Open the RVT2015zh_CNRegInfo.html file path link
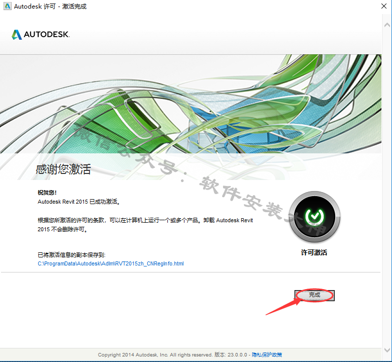This screenshot has height=362, width=392. click(x=111, y=263)
